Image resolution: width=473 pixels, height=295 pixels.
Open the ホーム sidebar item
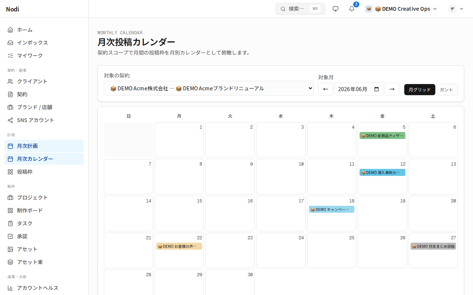(x=44, y=29)
